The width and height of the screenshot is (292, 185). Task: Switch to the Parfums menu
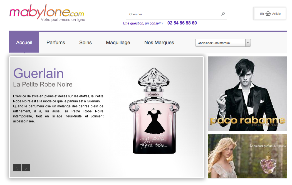pyautogui.click(x=56, y=43)
